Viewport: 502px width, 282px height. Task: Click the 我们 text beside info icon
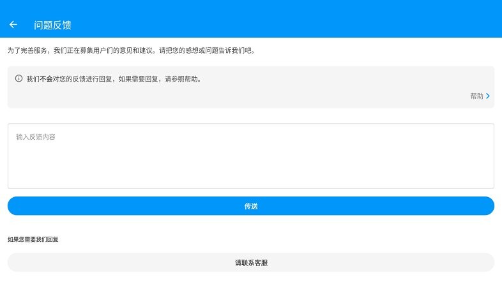click(x=33, y=79)
